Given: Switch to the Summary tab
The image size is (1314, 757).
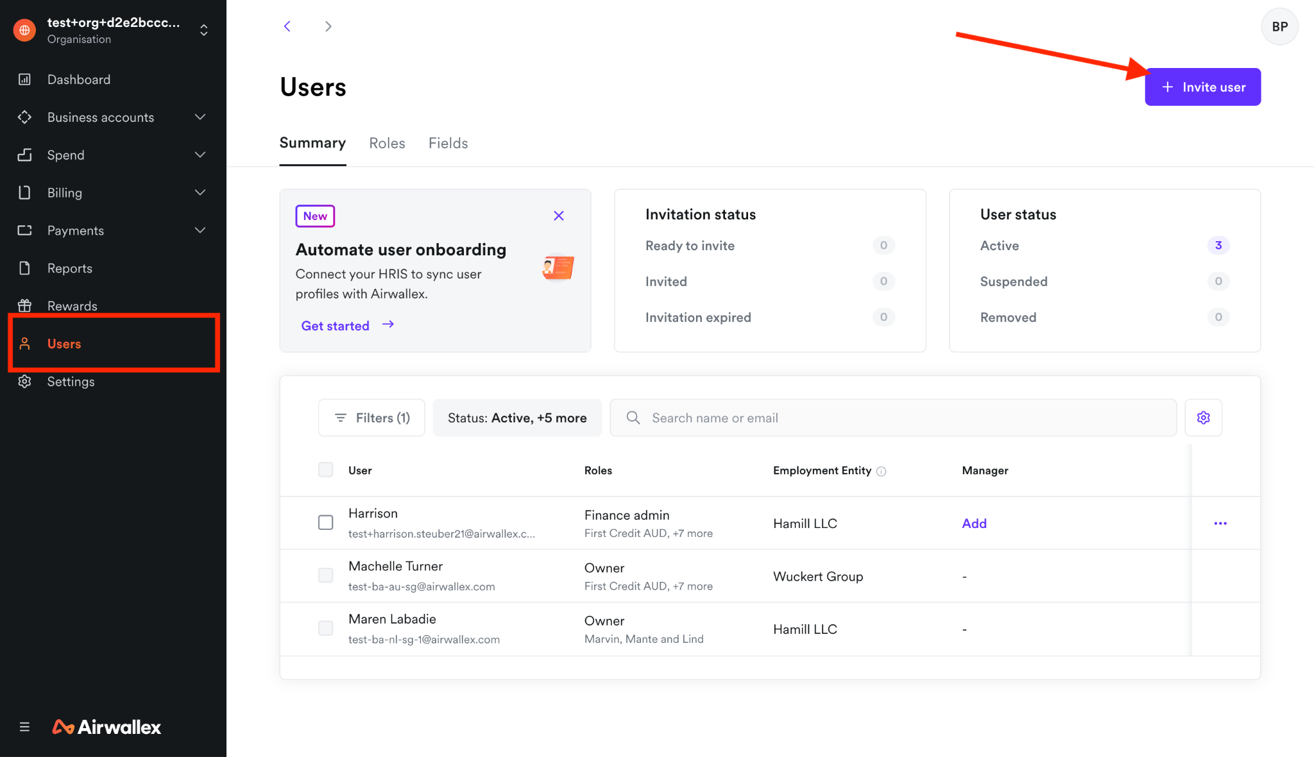Looking at the screenshot, I should point(312,143).
